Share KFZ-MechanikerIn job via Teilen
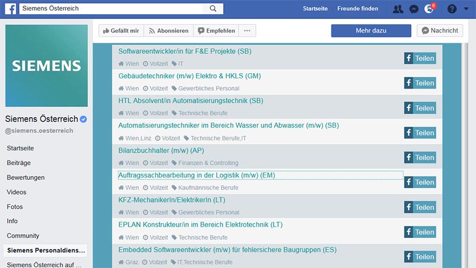The width and height of the screenshot is (476, 268). tap(420, 207)
